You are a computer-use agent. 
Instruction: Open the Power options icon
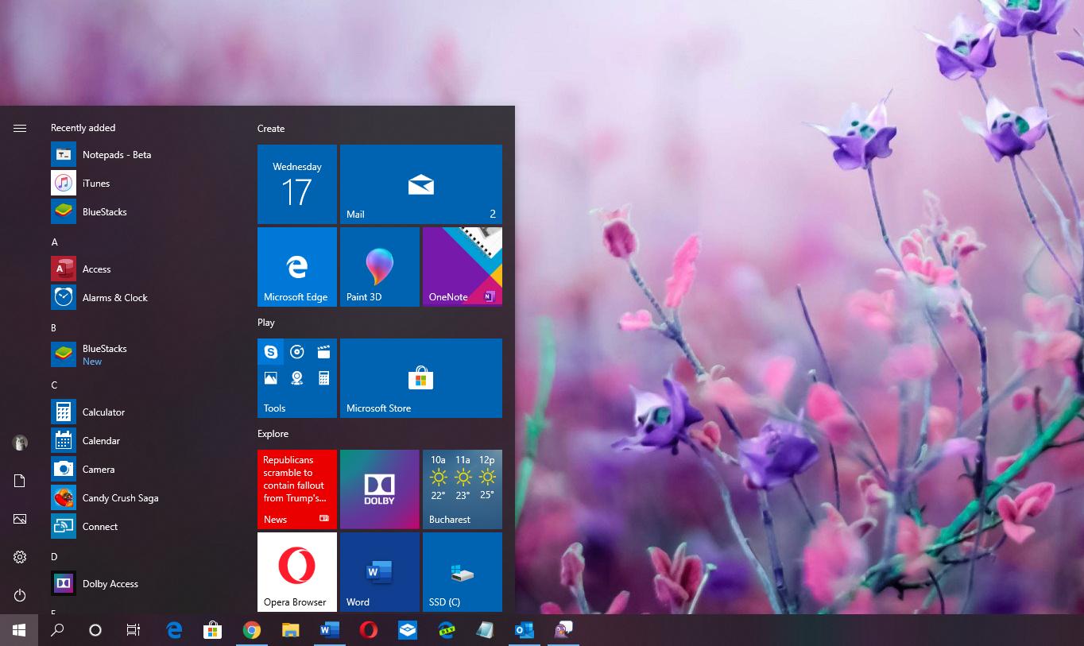(20, 595)
